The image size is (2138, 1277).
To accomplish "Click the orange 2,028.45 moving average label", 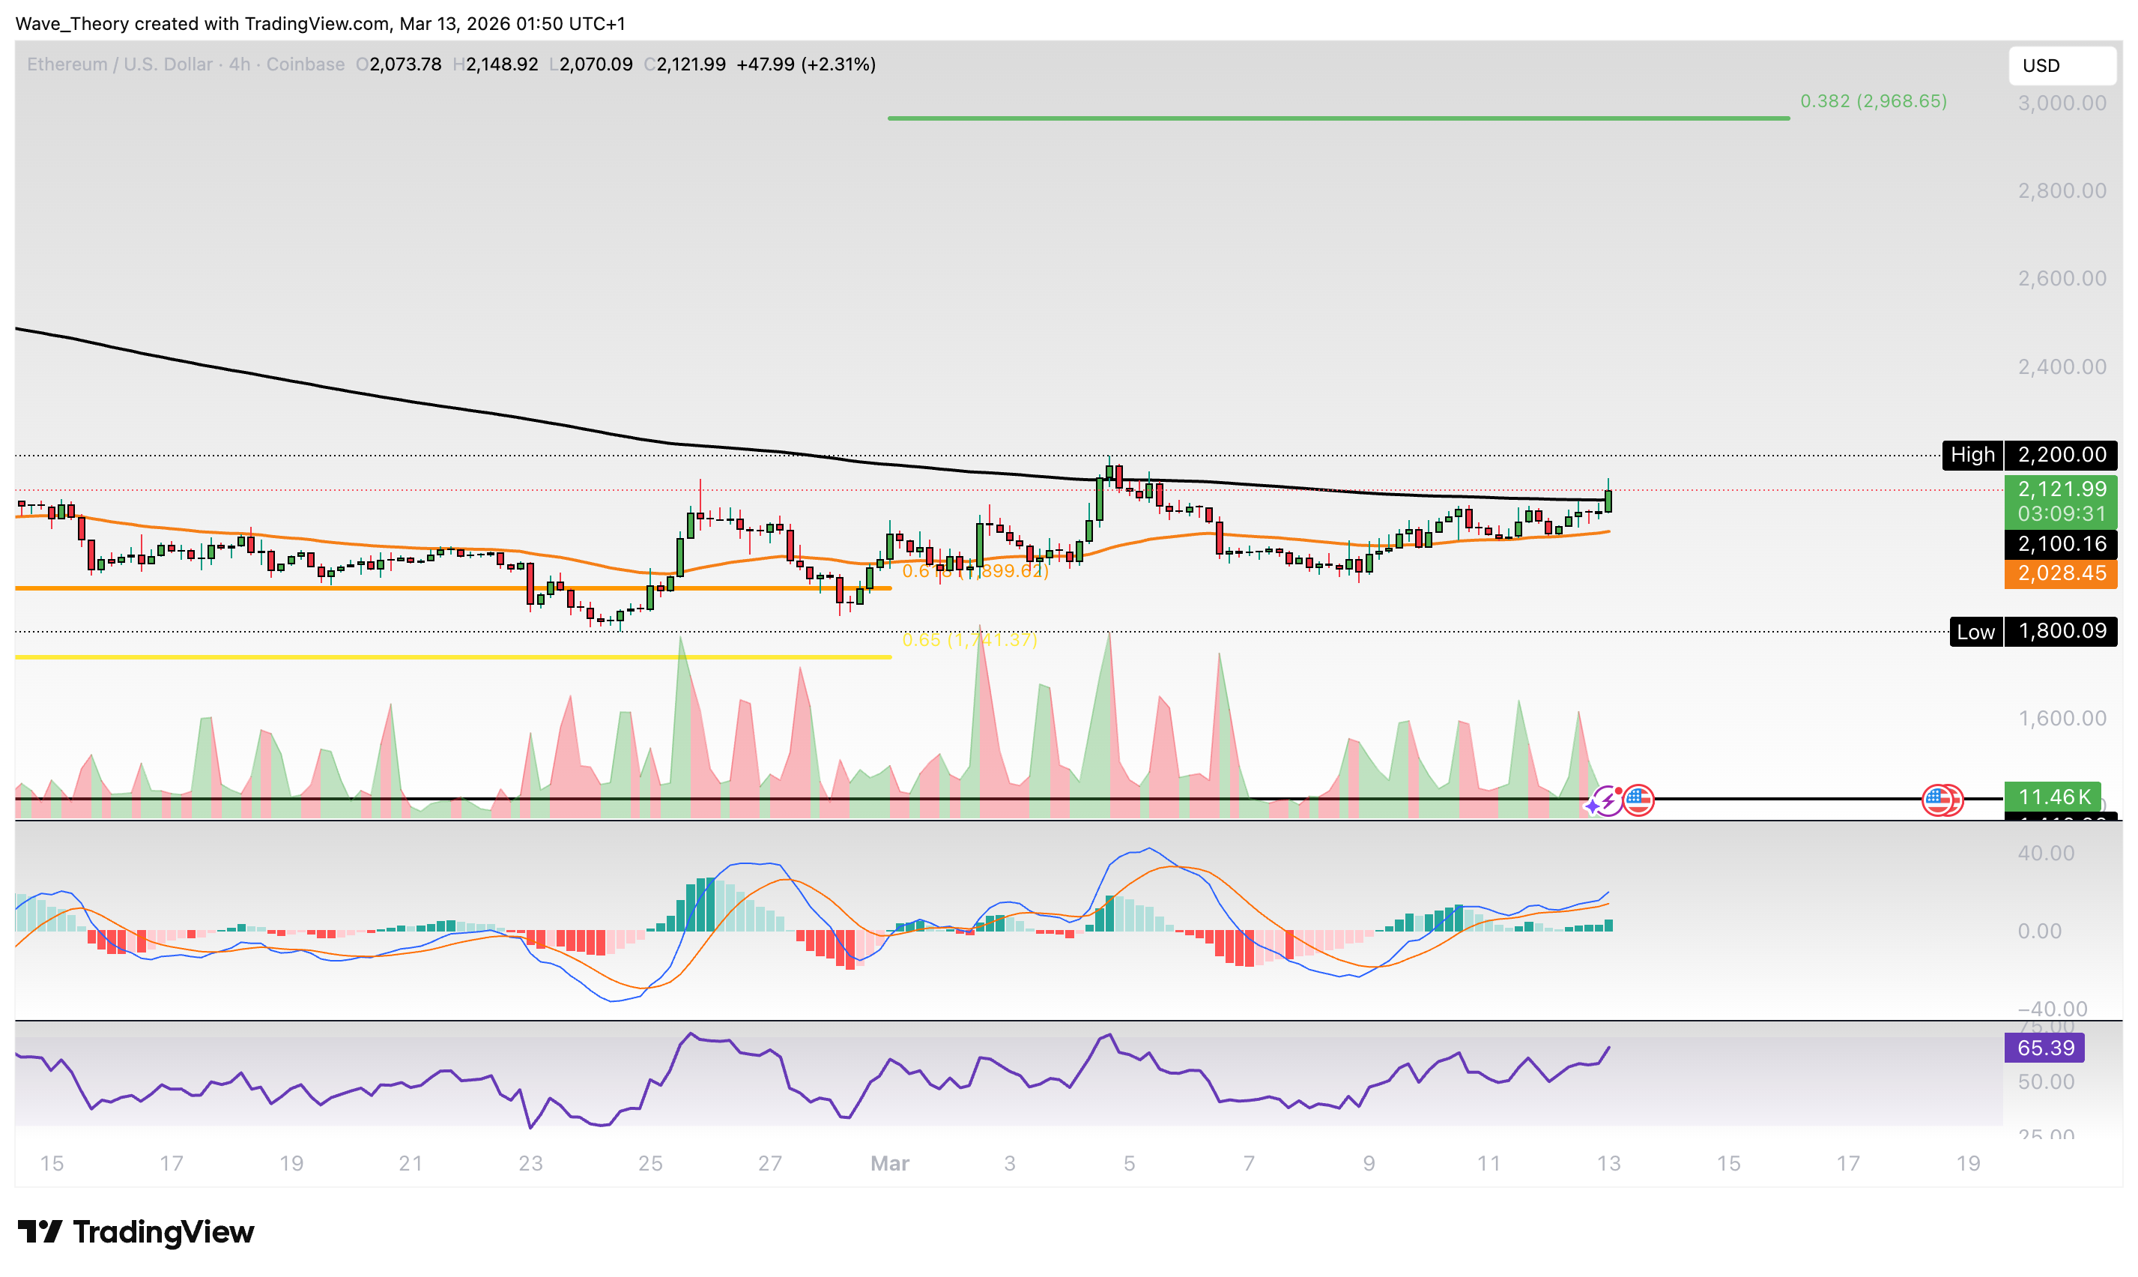I will click(2060, 573).
